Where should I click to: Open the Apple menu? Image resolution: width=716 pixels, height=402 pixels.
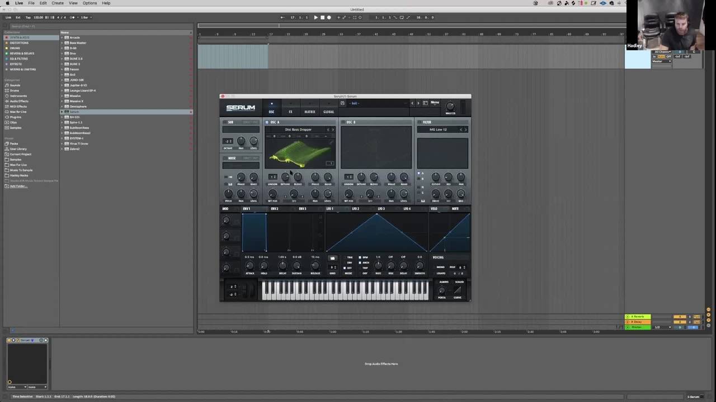click(7, 3)
